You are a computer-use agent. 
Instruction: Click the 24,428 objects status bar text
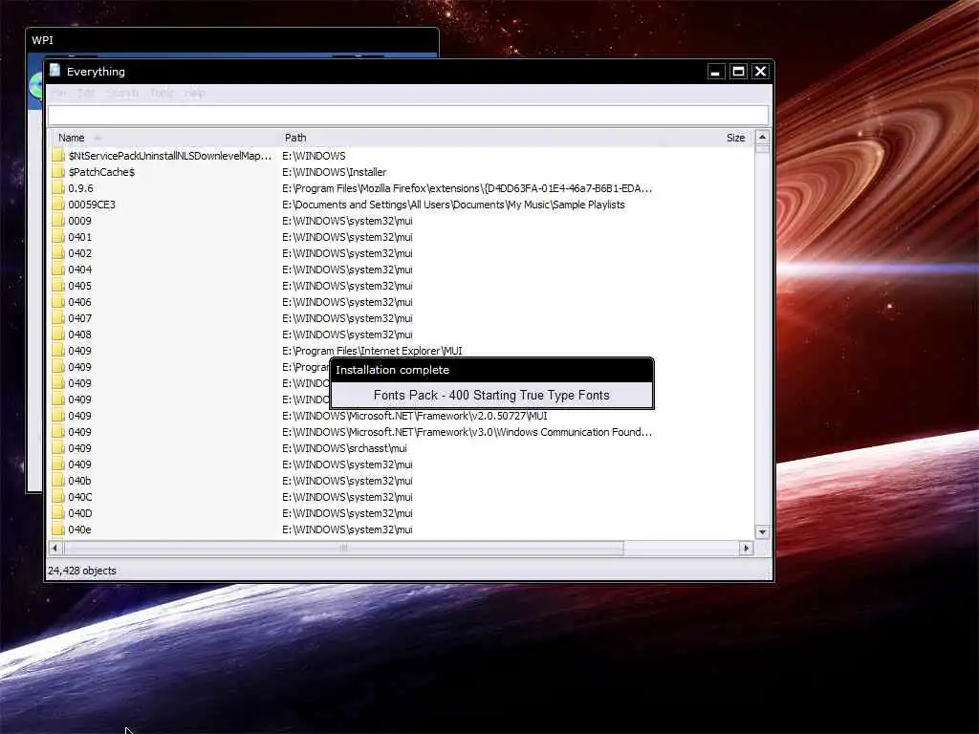click(x=82, y=571)
